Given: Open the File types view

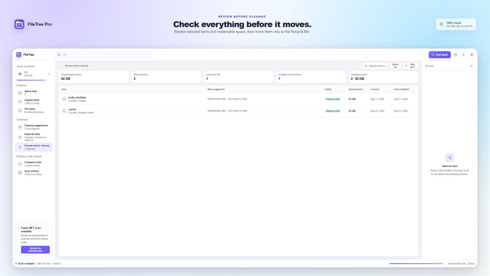Looking at the screenshot, I should coord(34,110).
